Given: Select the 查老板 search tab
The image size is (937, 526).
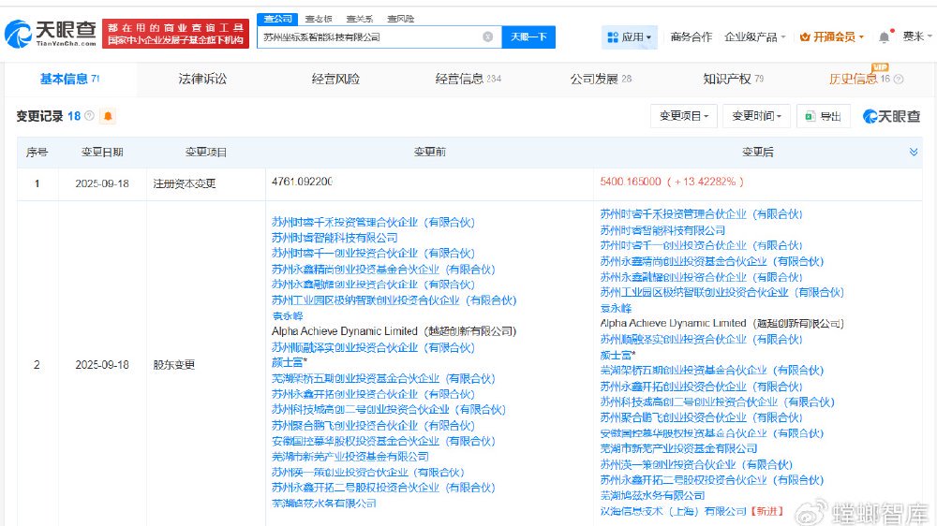Looking at the screenshot, I should 319,19.
